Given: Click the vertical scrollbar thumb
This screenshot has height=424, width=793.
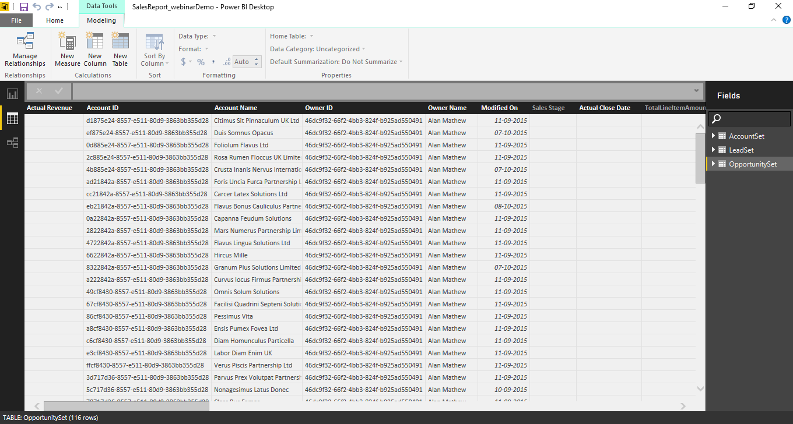Looking at the screenshot, I should 700,158.
